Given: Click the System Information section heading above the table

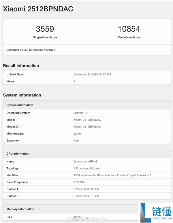Looking at the screenshot, I should (x=22, y=95).
